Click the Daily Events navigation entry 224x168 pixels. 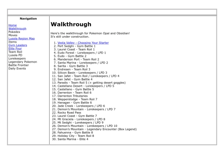pos(17,68)
